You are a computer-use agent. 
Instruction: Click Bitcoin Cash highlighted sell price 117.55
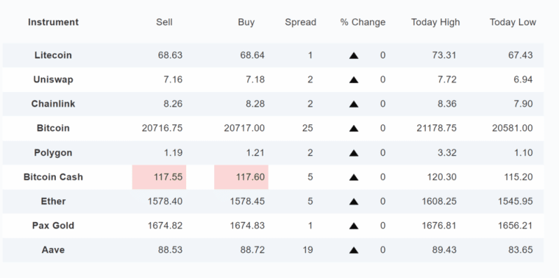159,177
